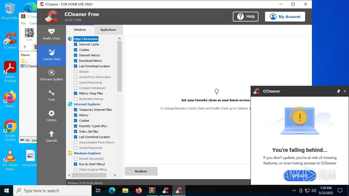Click the lightbulb tip icon
The width and height of the screenshot is (349, 196).
(x=217, y=91)
